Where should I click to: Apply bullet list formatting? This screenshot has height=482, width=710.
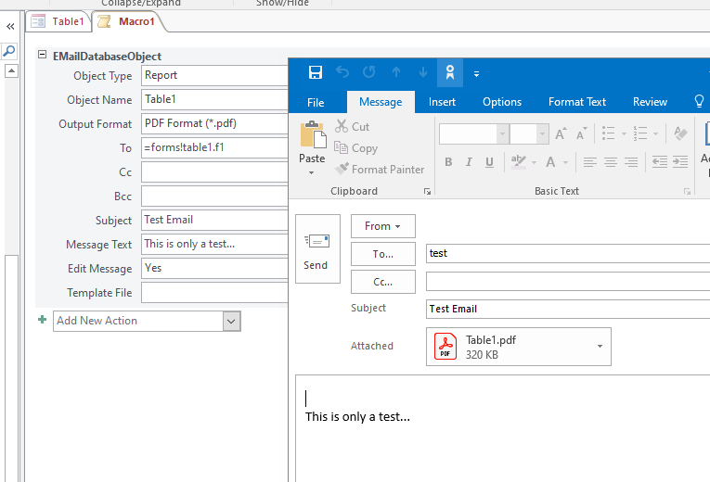[608, 133]
